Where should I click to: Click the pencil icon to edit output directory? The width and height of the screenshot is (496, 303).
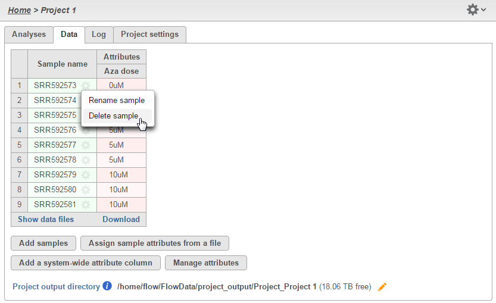[x=382, y=287]
